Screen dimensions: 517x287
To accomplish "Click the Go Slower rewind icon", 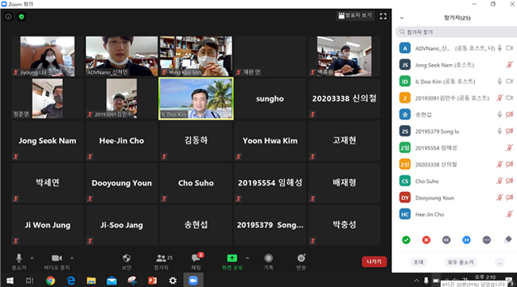I will point(446,240).
